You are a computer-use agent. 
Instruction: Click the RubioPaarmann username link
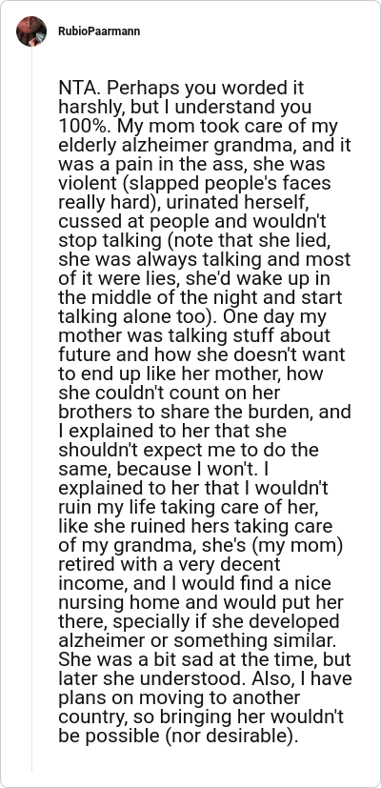pos(99,31)
